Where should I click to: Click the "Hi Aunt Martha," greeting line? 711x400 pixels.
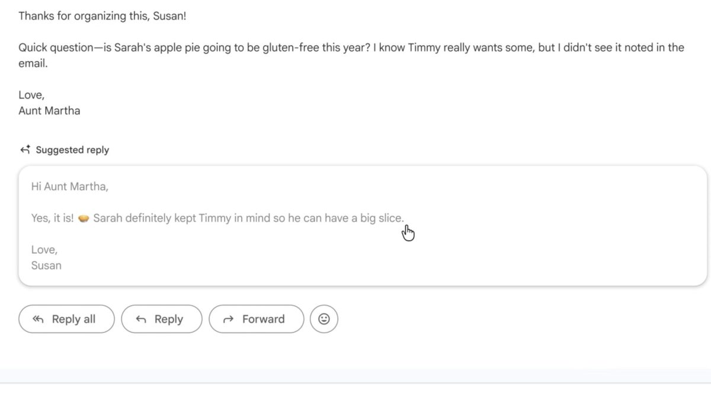[70, 187]
